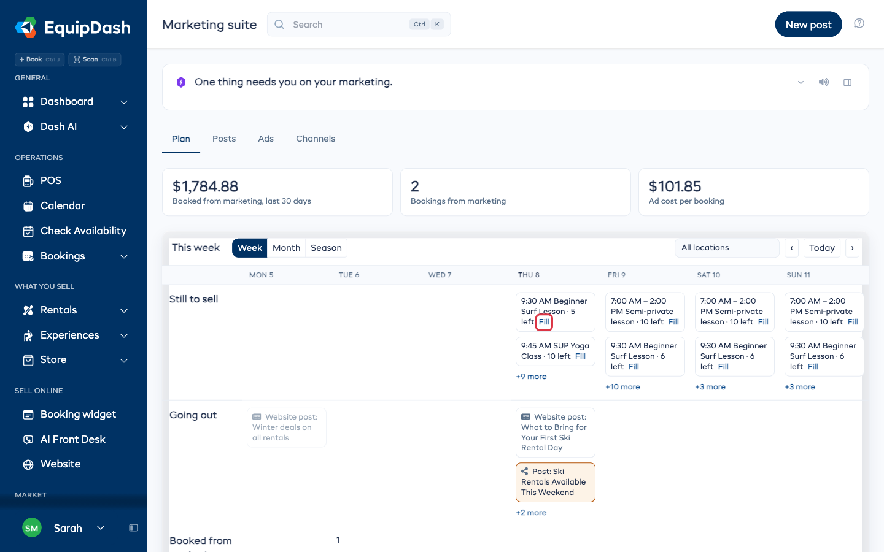Screen dimensions: 884x552
Task: Collapse the sidebar with panel icon
Action: click(x=133, y=528)
